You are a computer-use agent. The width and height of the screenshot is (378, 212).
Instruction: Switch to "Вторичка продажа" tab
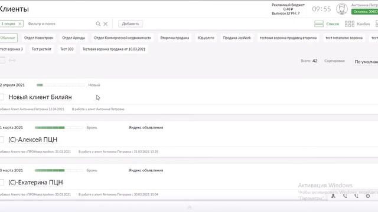pos(175,38)
